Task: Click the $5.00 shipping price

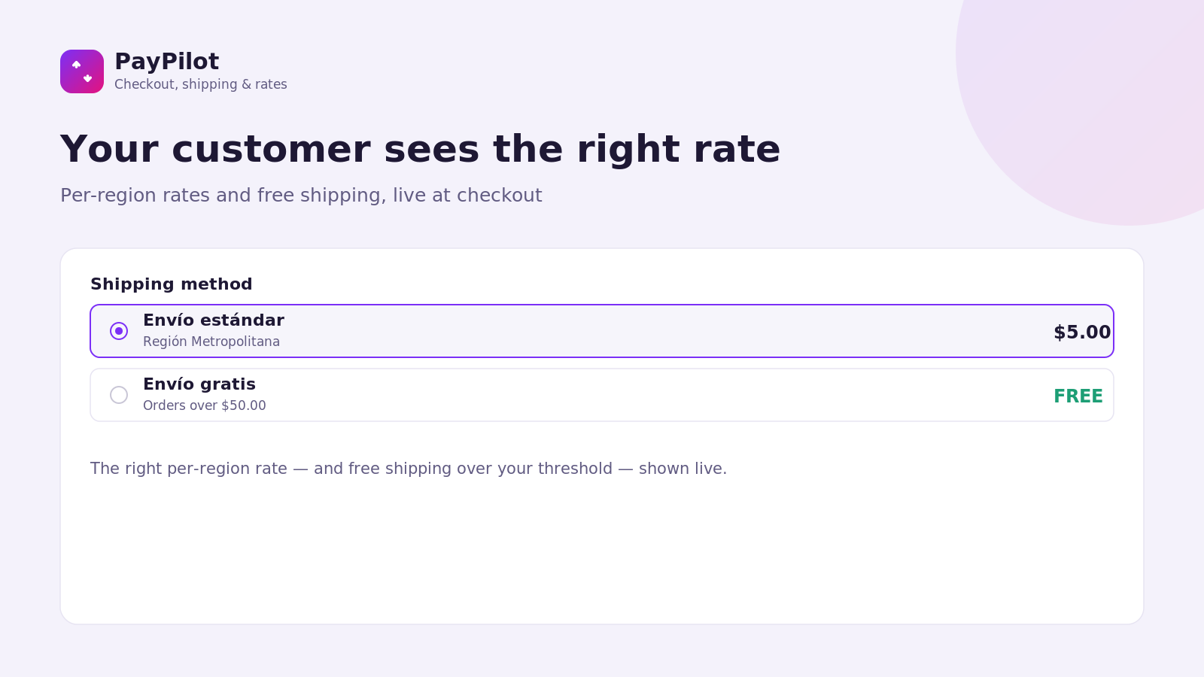Action: click(x=1082, y=332)
